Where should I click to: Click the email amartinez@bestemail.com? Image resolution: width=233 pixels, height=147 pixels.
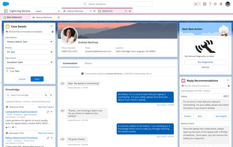(98, 51)
